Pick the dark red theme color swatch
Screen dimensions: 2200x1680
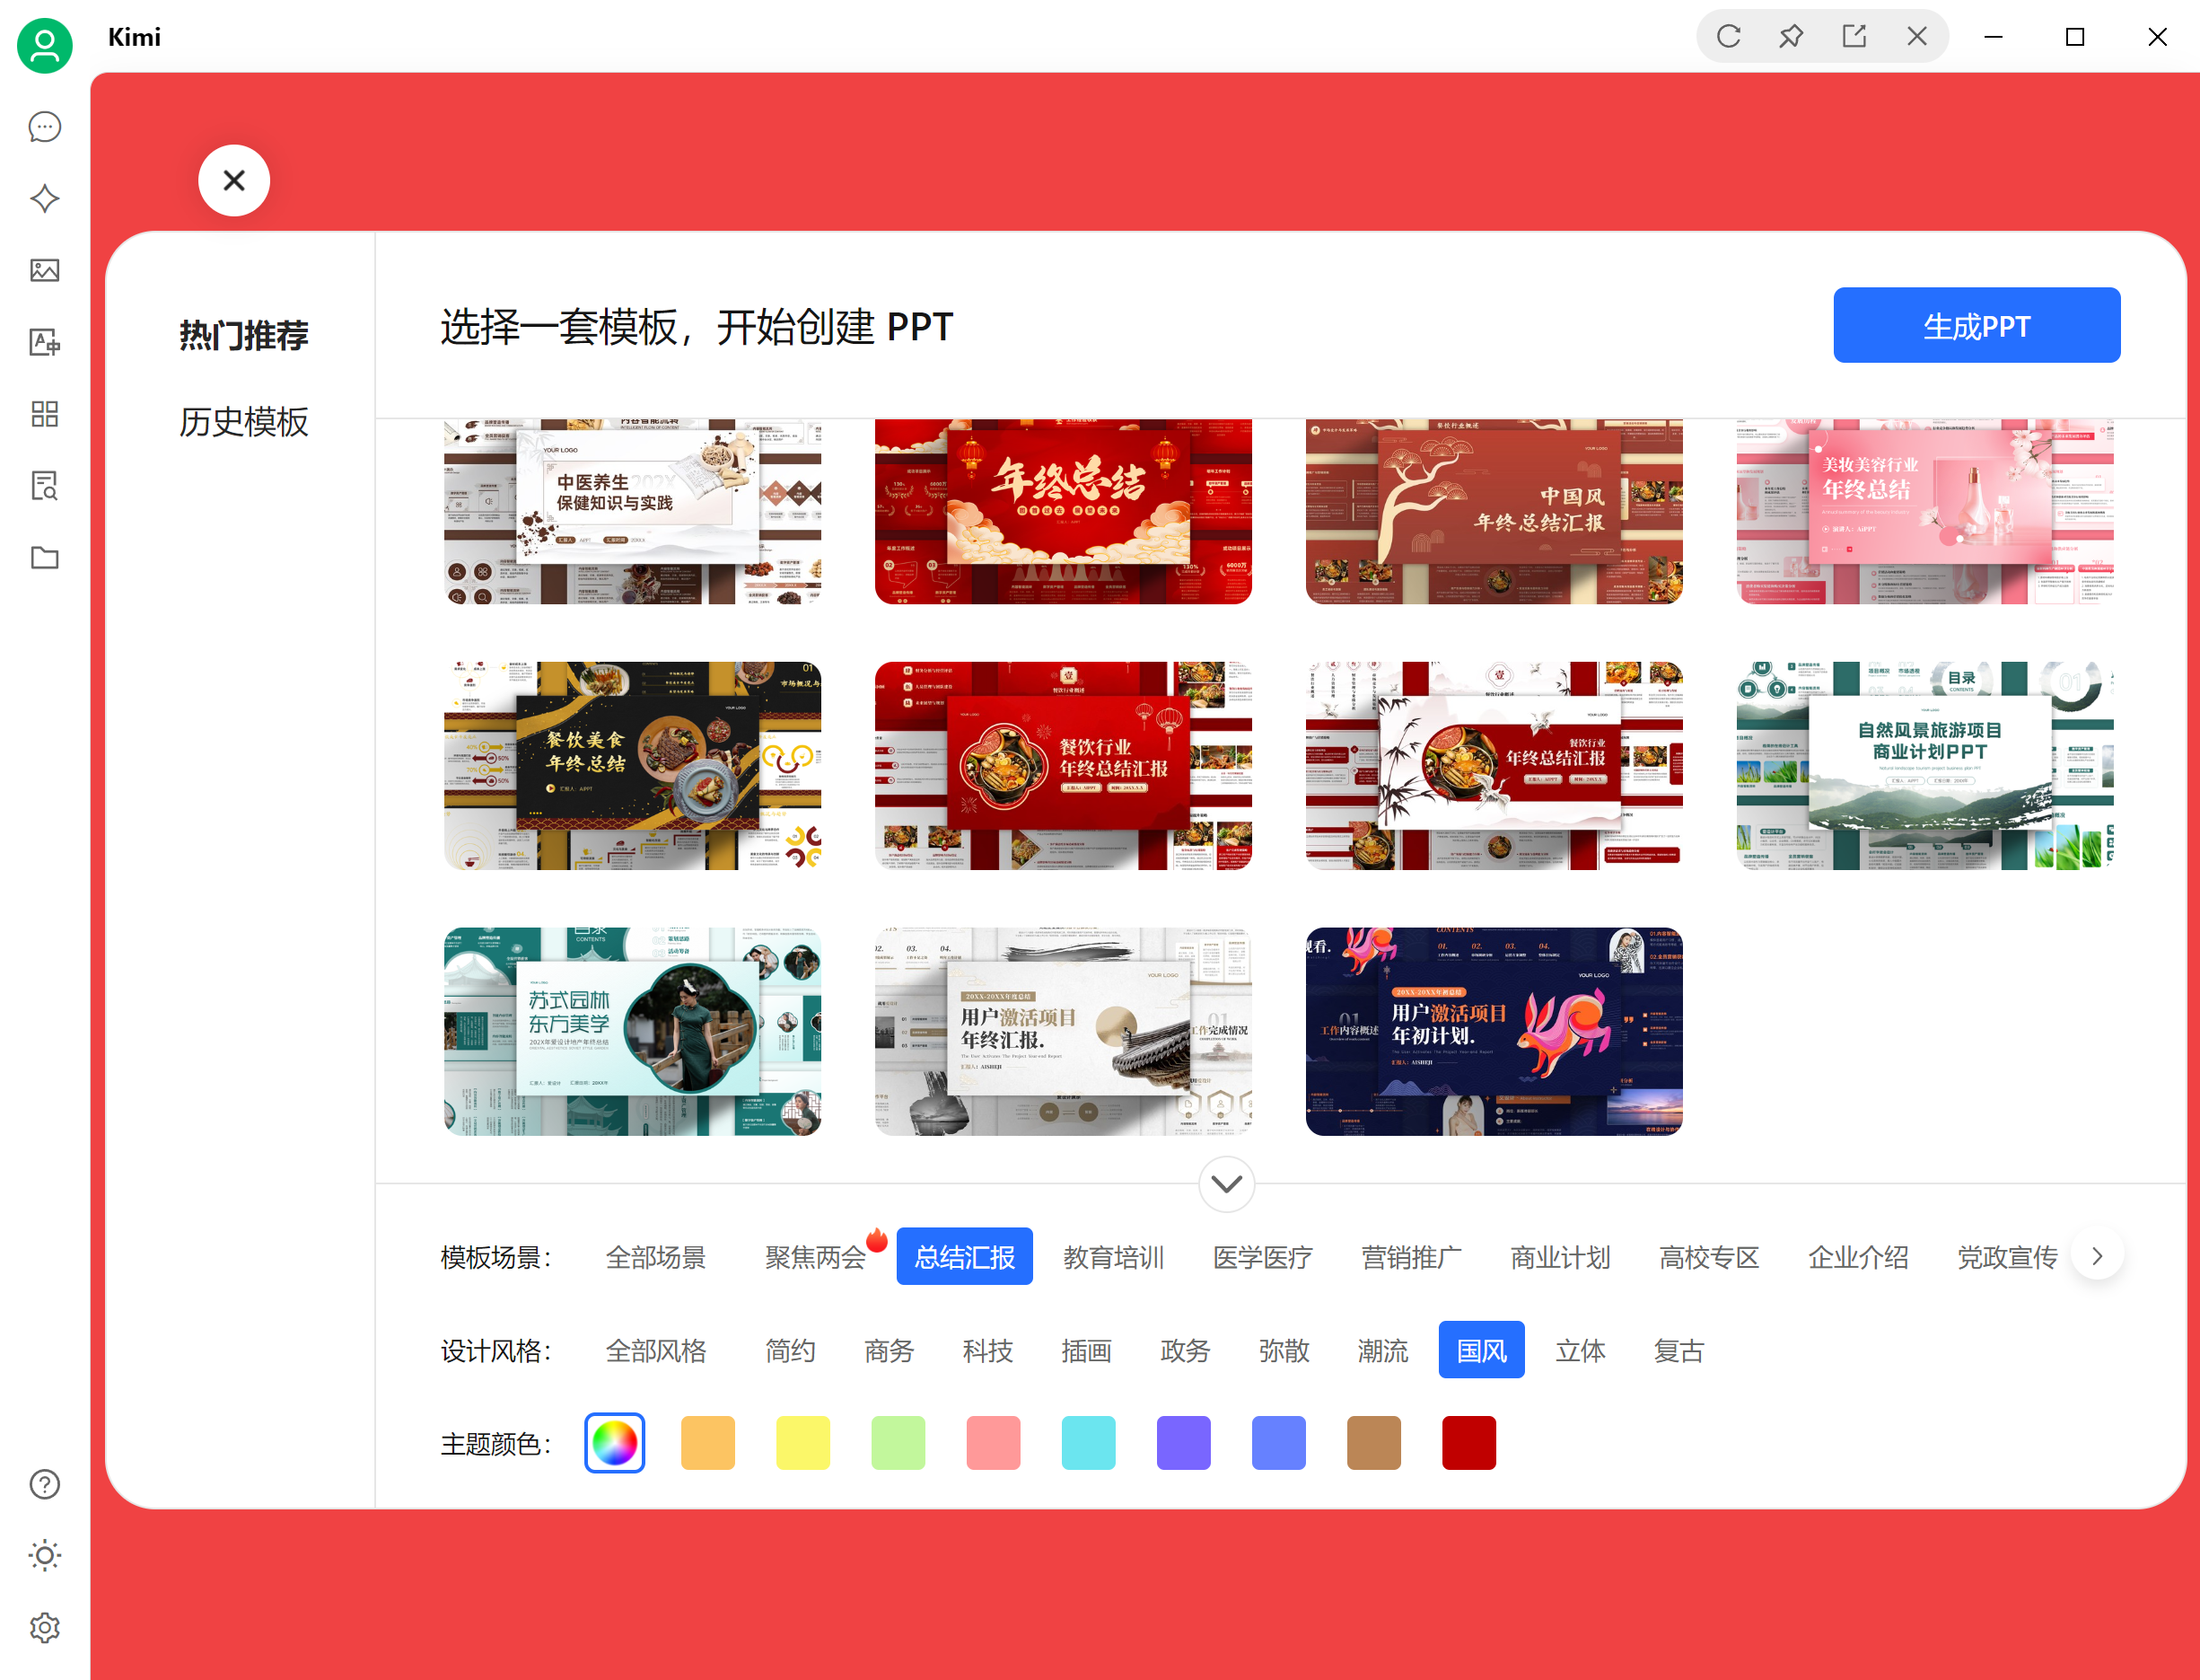[1468, 1443]
